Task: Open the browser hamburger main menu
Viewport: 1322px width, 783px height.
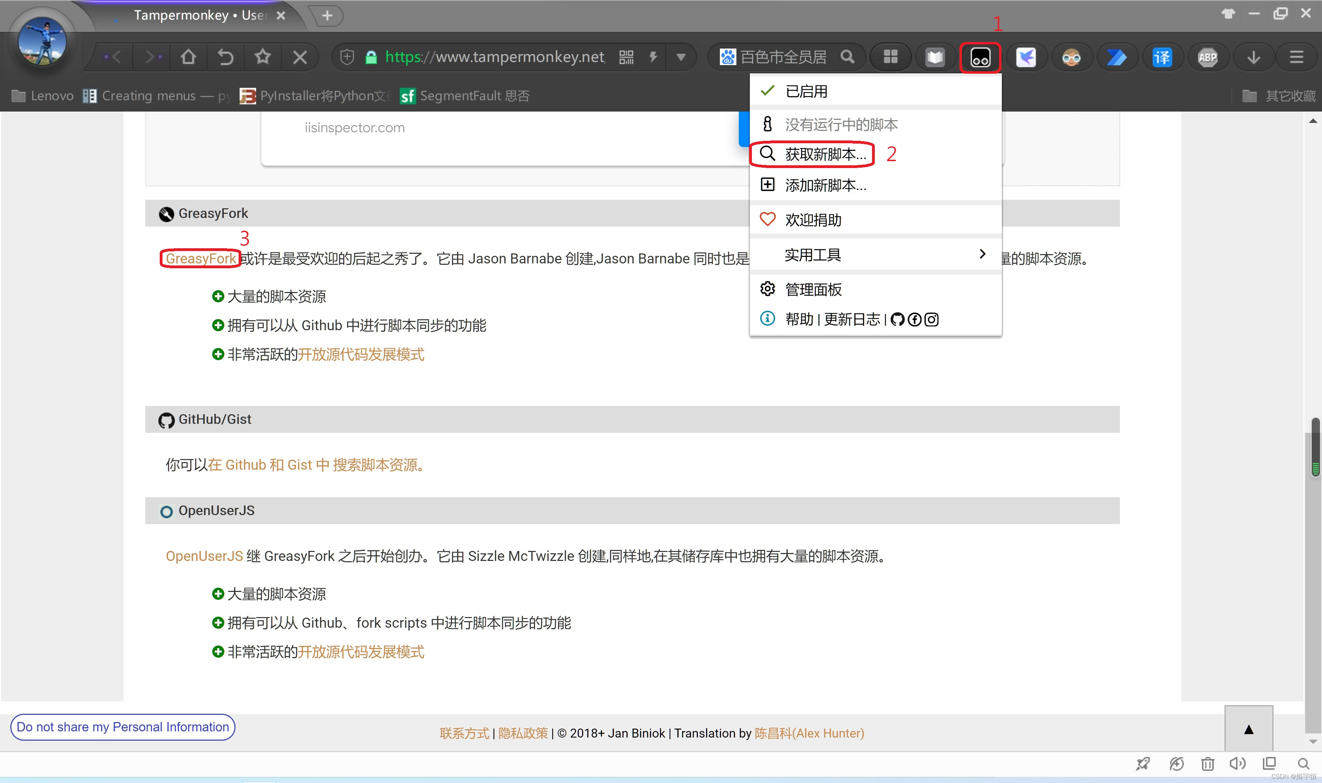Action: (1296, 58)
